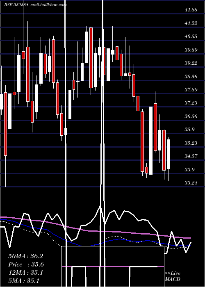Viewport: 205px width, 287px height.
Task: Click the 35.9 price axis label
Action: point(189,130)
